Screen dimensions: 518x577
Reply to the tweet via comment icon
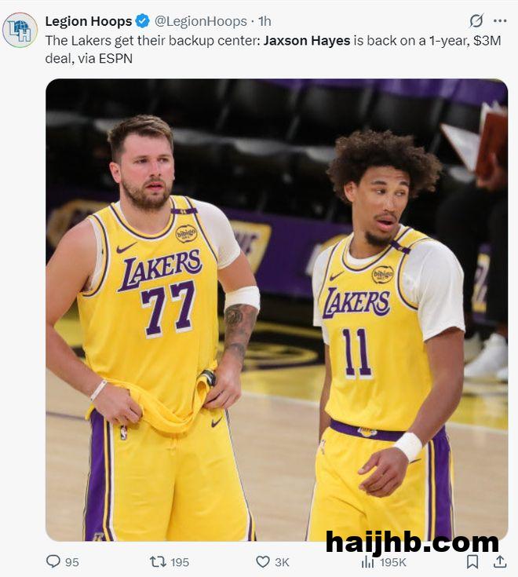(53, 561)
